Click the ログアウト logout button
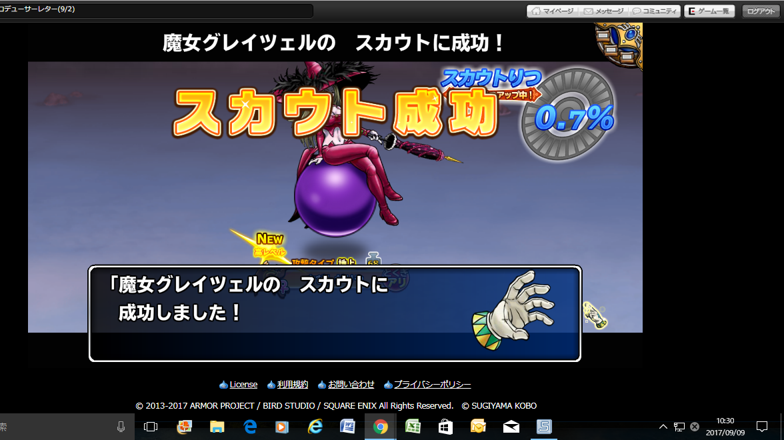Image resolution: width=784 pixels, height=440 pixels. (761, 11)
